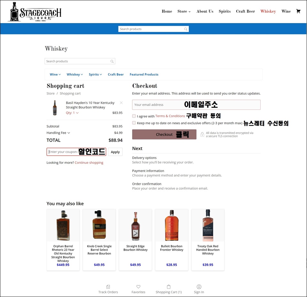Click the magnifier in the blue bar search
Screen dimensions: 307x297
[x=185, y=29]
